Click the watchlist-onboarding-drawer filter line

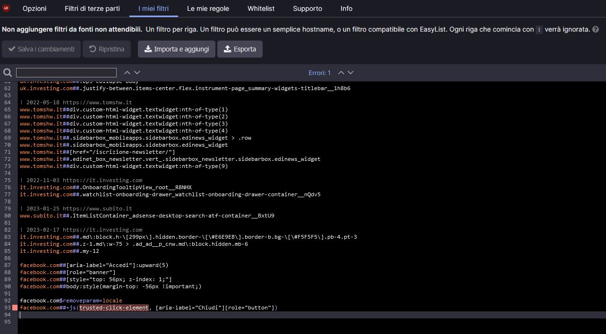[170, 194]
